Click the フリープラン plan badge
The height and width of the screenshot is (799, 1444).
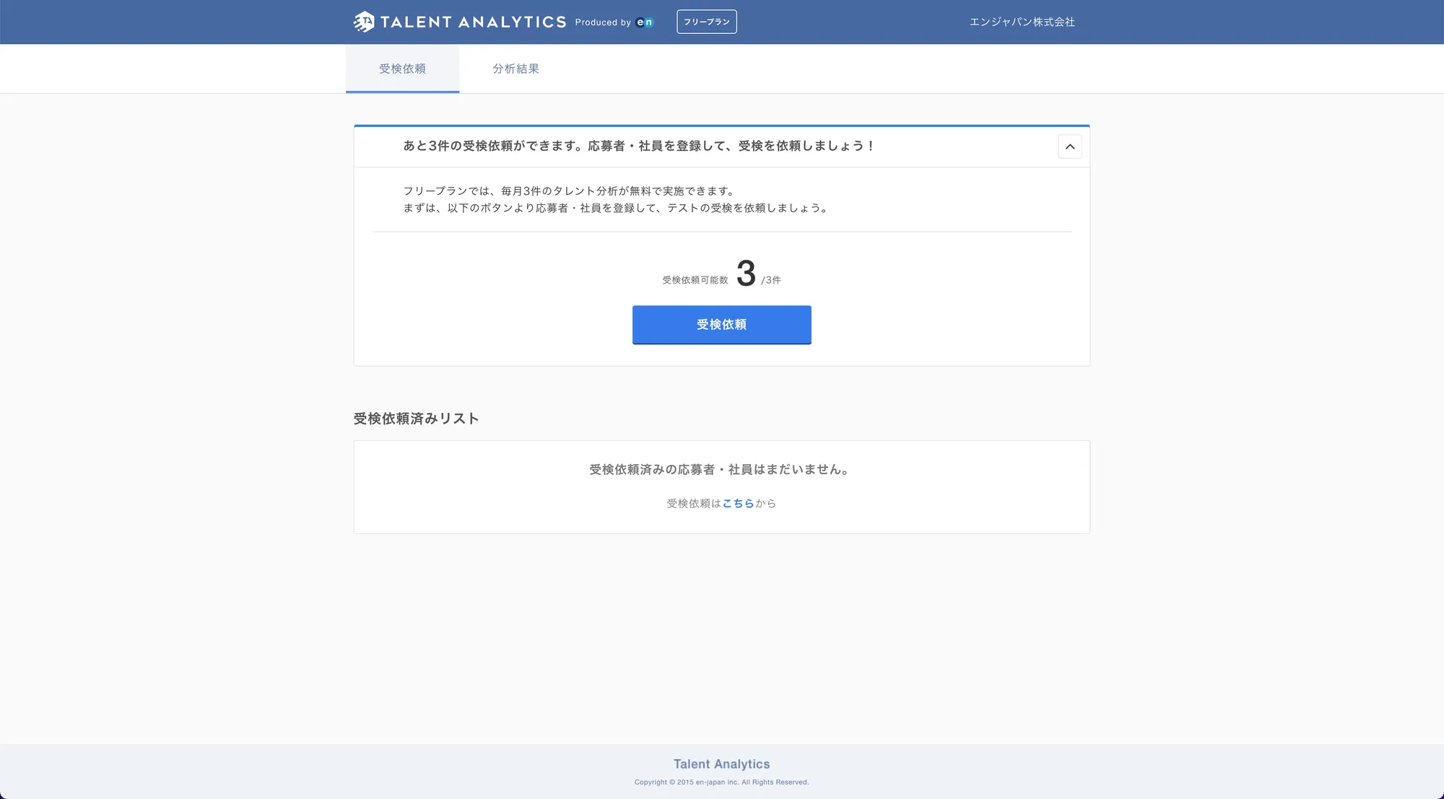click(x=706, y=22)
